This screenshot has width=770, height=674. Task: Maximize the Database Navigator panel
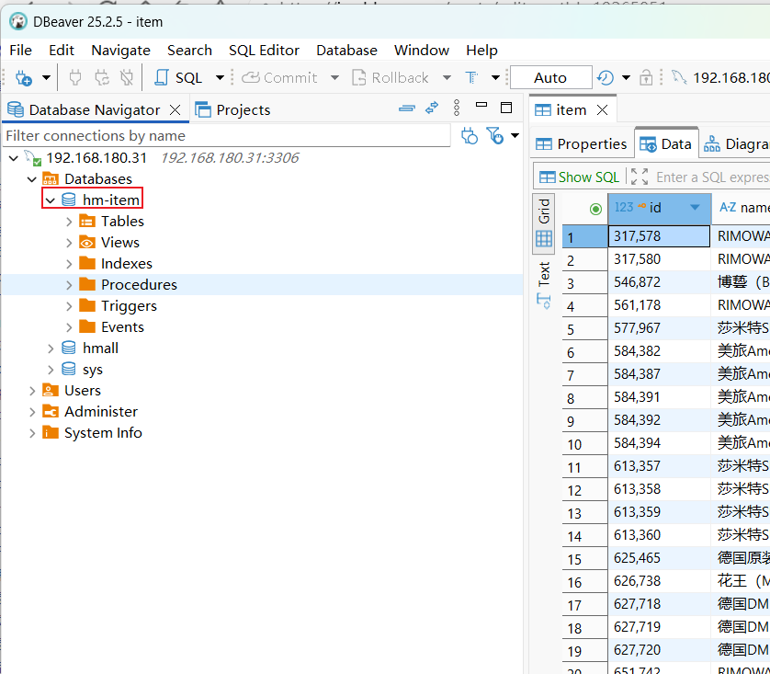(506, 108)
